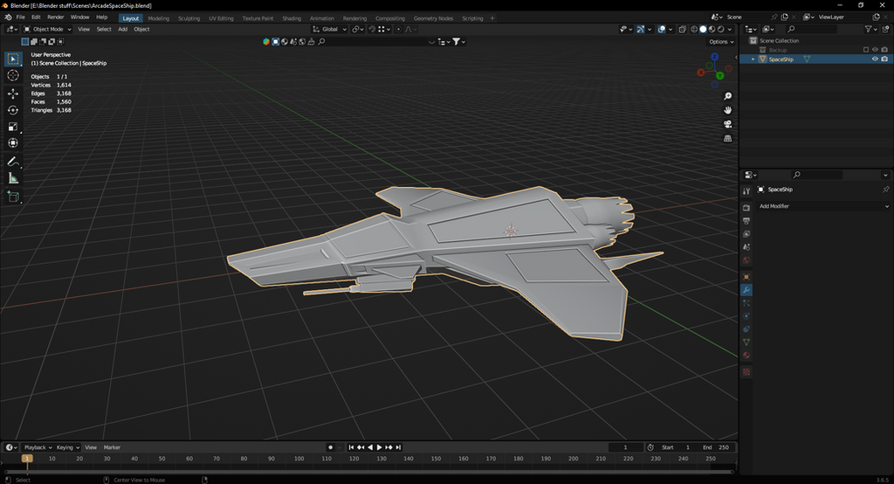
Task: Switch to the Sculpting workspace tab
Action: [x=189, y=18]
